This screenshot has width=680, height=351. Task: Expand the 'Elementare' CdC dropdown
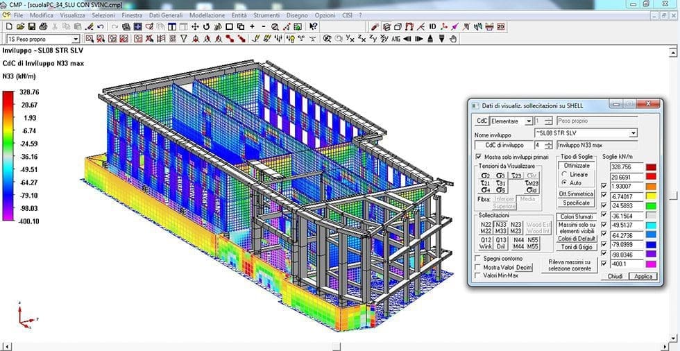click(529, 121)
